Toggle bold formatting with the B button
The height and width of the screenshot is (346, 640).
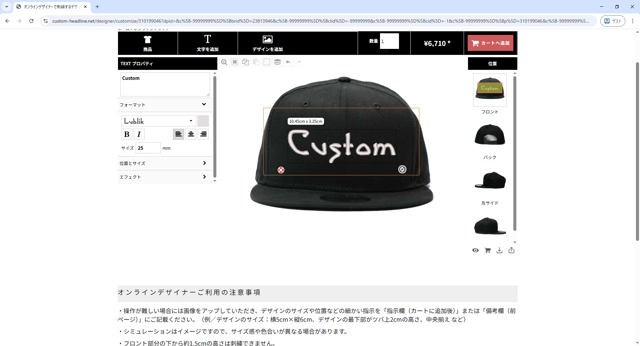pyautogui.click(x=127, y=134)
